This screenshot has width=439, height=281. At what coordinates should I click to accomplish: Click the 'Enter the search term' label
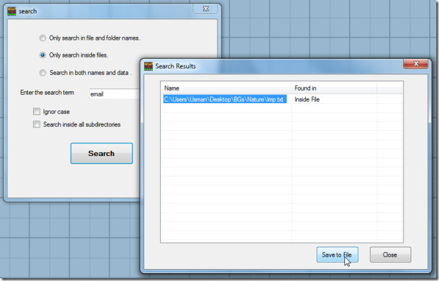click(x=47, y=93)
